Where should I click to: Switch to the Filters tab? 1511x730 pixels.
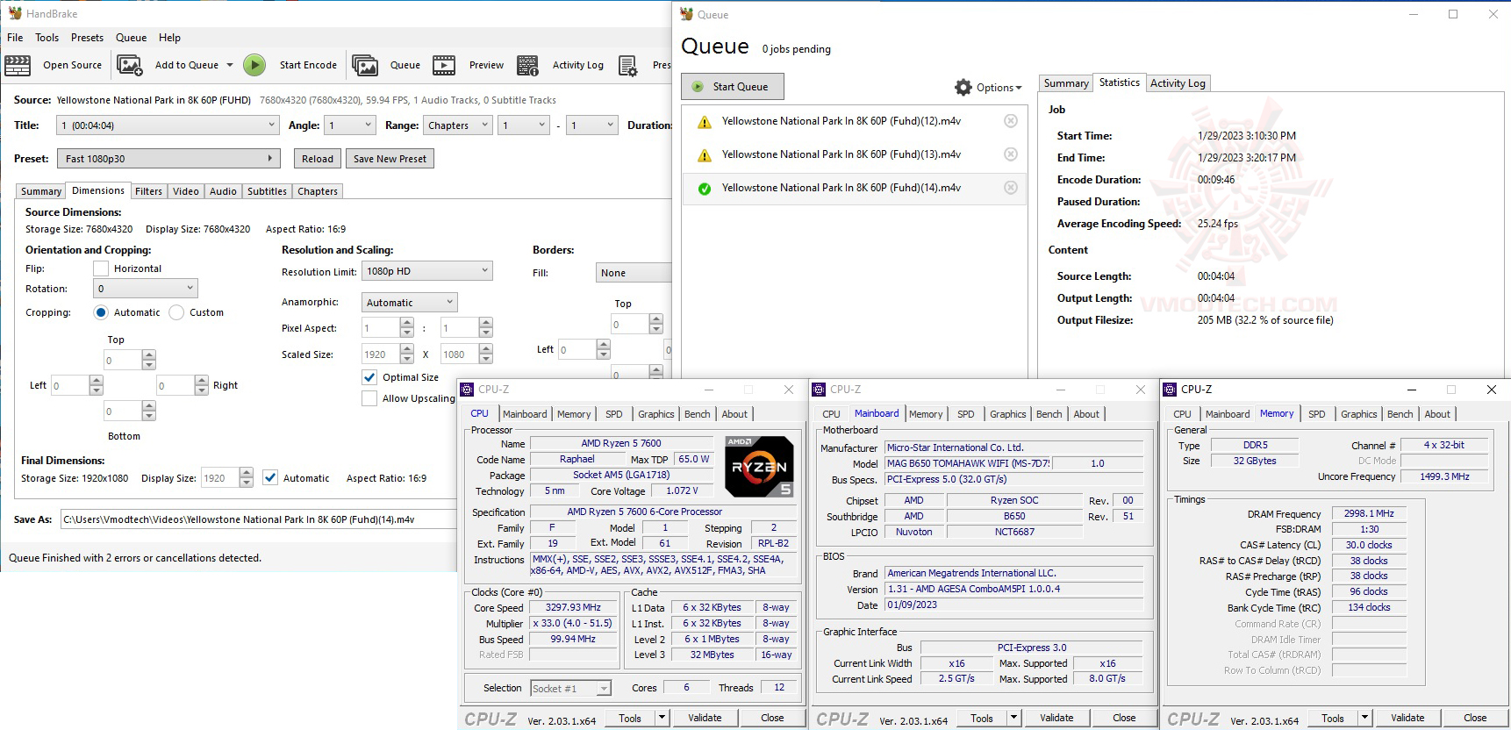click(148, 191)
